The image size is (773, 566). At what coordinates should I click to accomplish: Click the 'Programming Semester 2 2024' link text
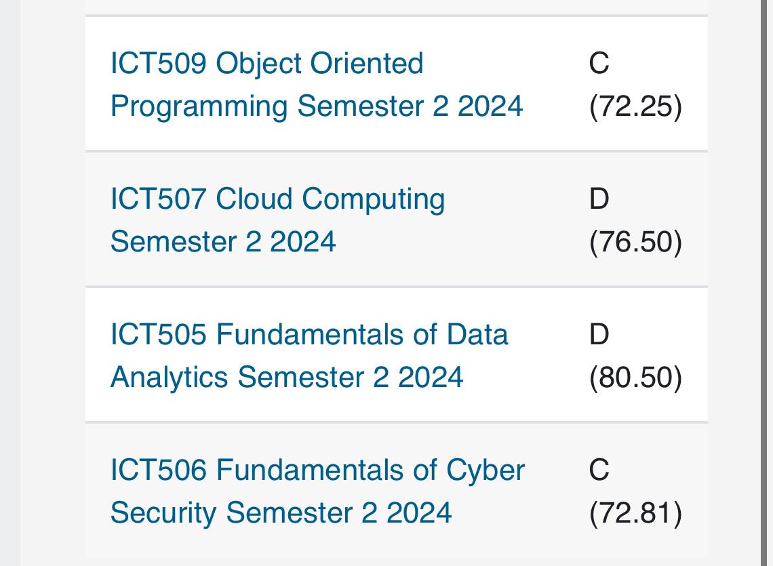(x=317, y=106)
